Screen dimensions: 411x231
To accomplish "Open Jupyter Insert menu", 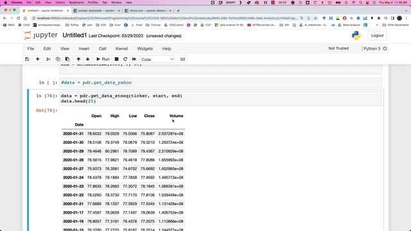I will (x=84, y=49).
